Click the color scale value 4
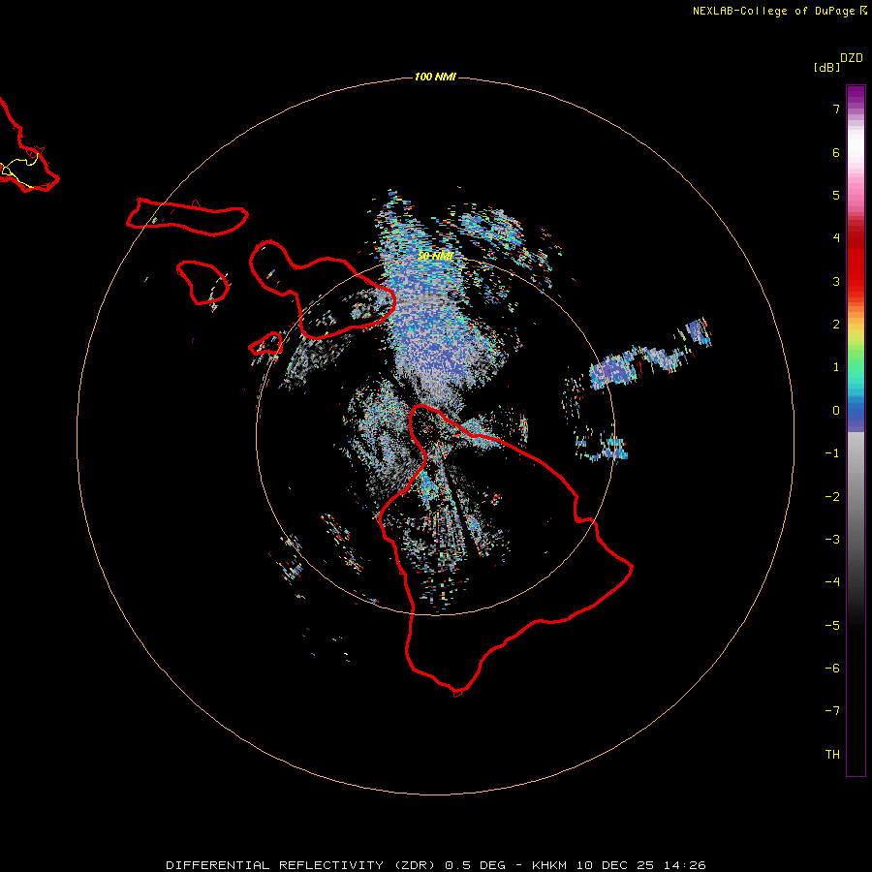 (x=836, y=238)
